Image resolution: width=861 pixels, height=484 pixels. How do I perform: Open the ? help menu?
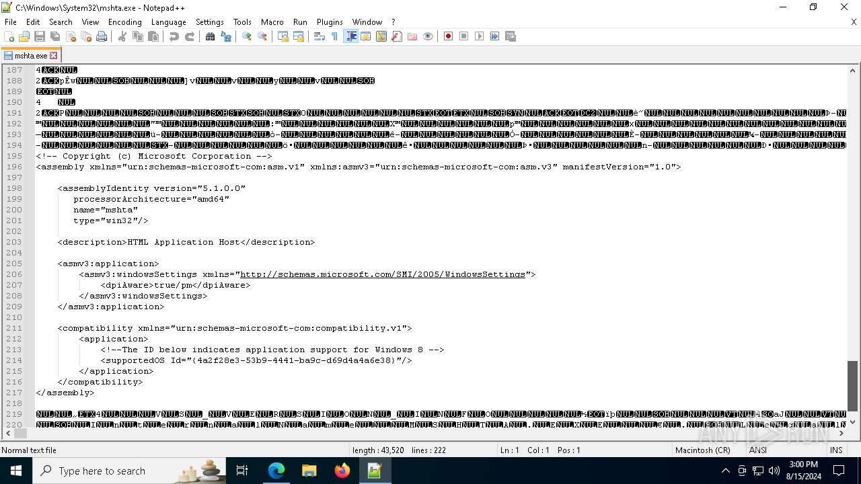coord(394,22)
